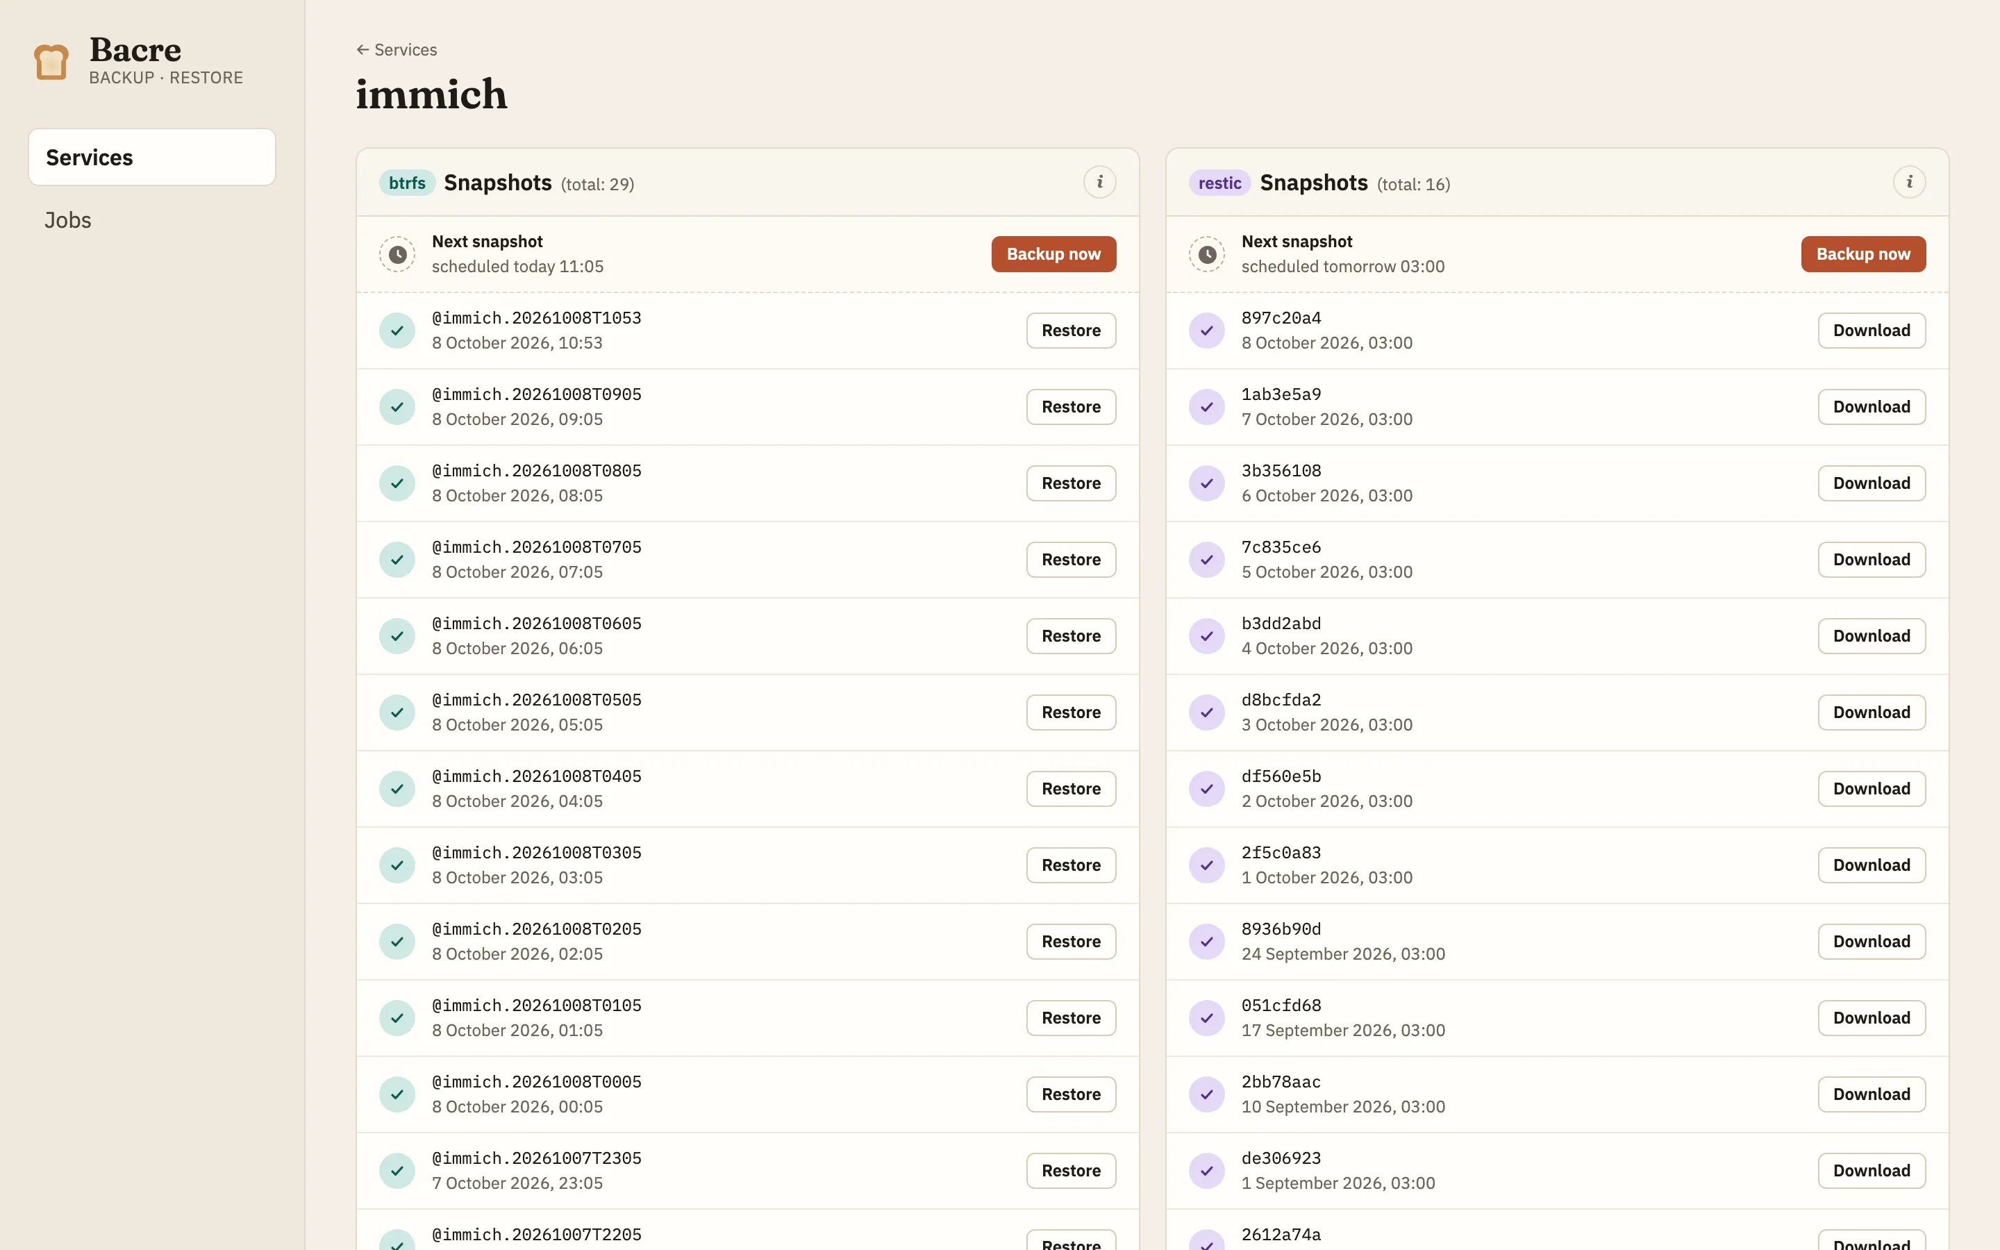This screenshot has height=1250, width=2000.
Task: Click check icon for @immich.20261008T1053
Action: (x=397, y=330)
